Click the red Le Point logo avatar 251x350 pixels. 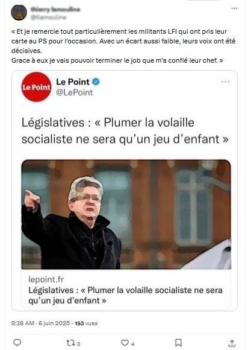click(37, 87)
